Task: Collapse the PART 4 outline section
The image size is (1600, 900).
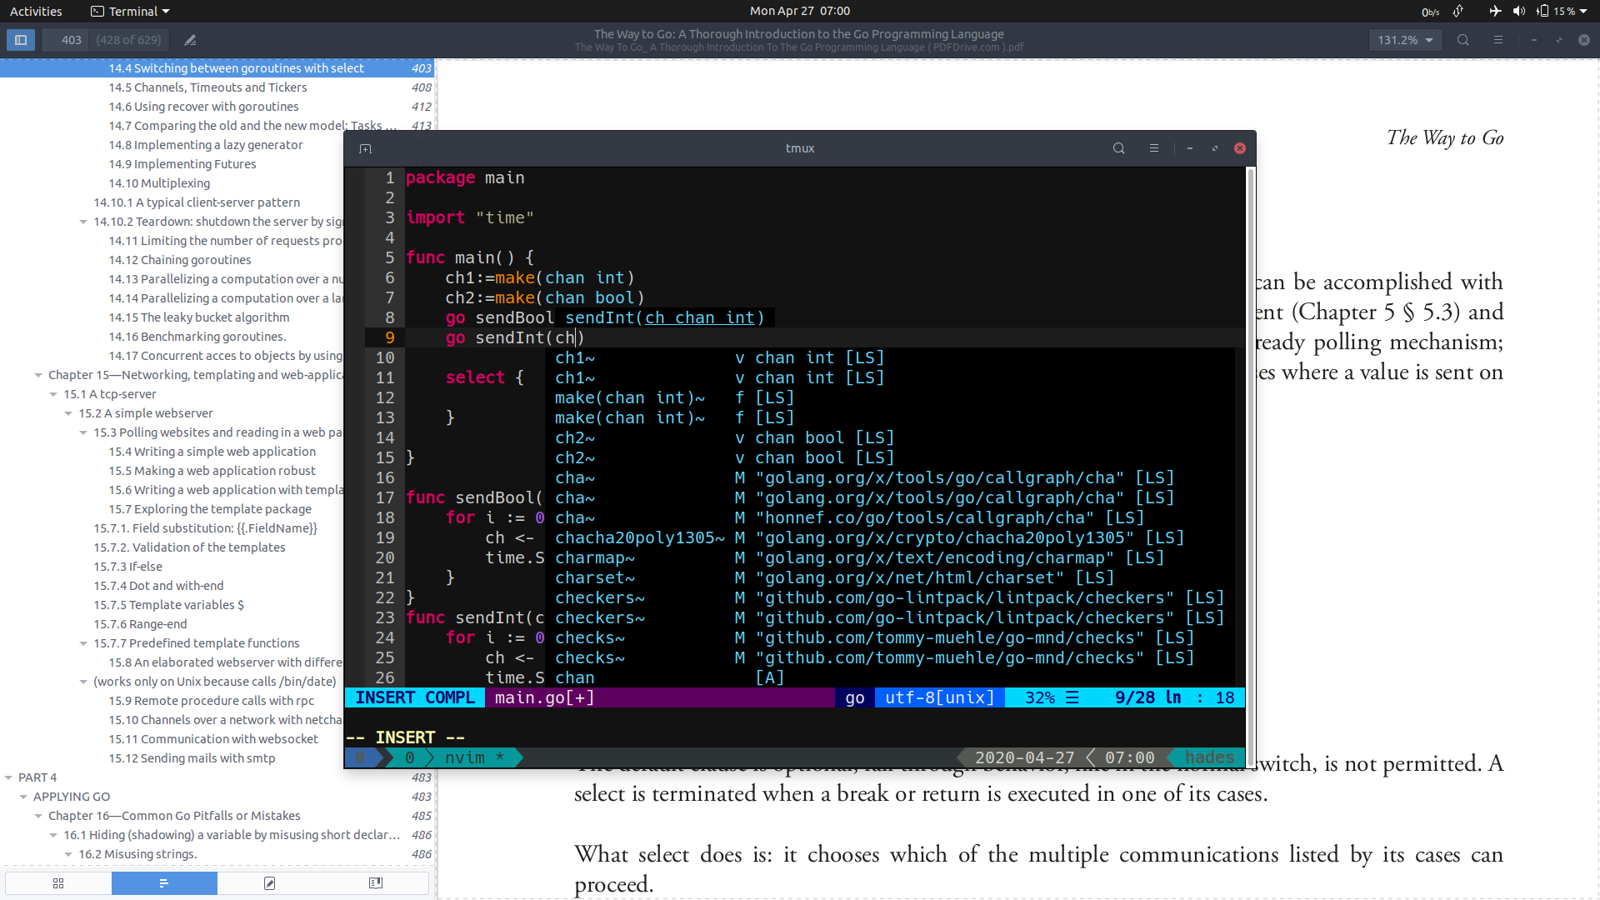Action: click(x=9, y=777)
